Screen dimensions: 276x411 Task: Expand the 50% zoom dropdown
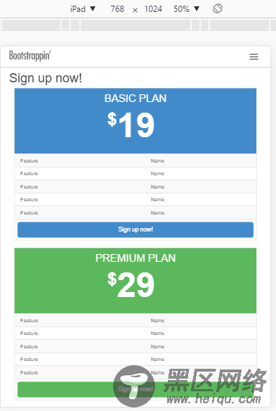coord(186,9)
